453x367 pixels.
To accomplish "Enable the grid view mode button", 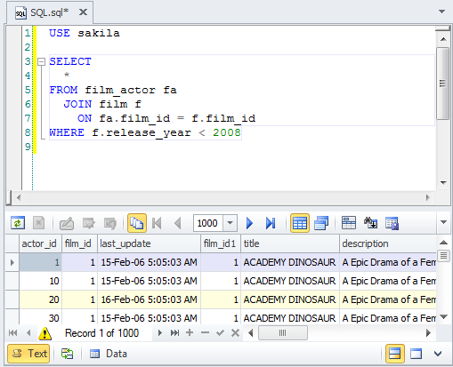I will tap(300, 223).
